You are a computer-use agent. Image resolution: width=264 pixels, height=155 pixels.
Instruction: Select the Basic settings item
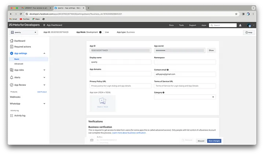click(x=29, y=59)
